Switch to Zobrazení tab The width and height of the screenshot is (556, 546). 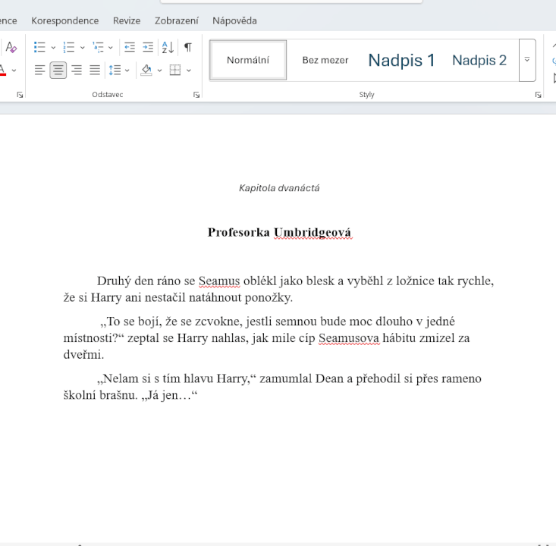tap(176, 20)
